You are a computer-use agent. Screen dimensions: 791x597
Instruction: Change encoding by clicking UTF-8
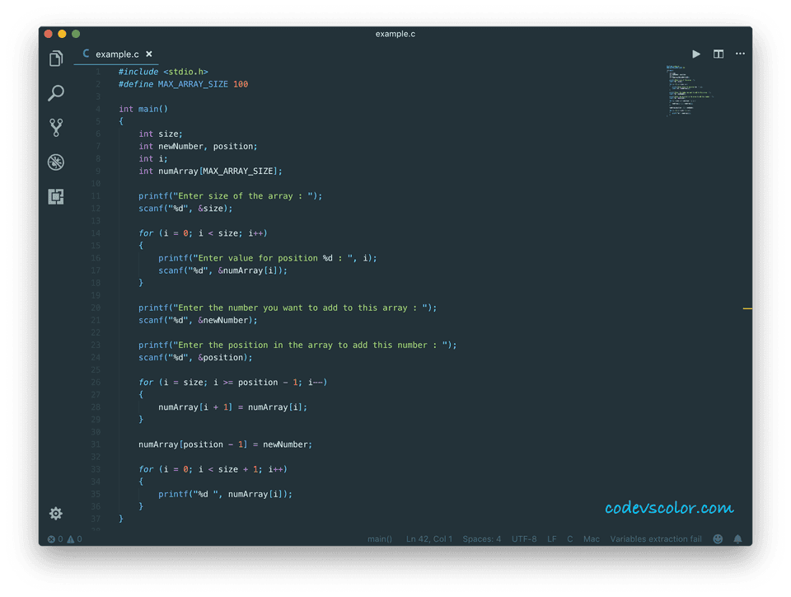click(x=524, y=538)
